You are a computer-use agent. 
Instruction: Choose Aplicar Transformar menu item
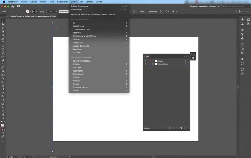point(99,6)
